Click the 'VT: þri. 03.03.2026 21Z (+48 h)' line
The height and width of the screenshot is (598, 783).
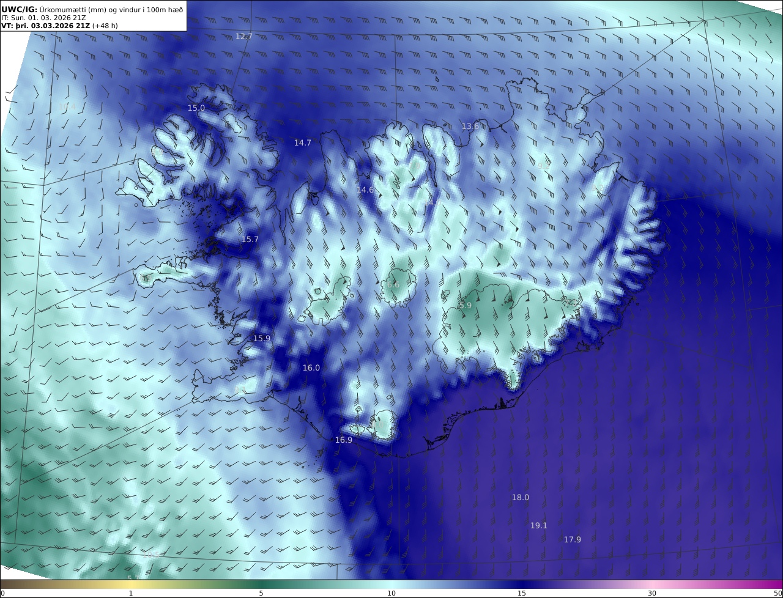(x=59, y=26)
